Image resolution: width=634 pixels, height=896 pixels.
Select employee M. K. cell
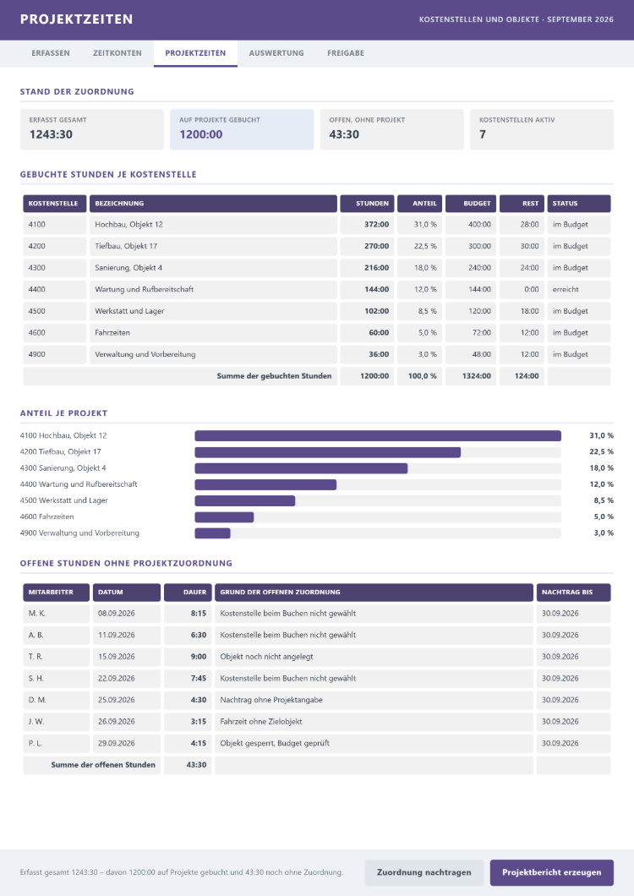click(x=56, y=614)
